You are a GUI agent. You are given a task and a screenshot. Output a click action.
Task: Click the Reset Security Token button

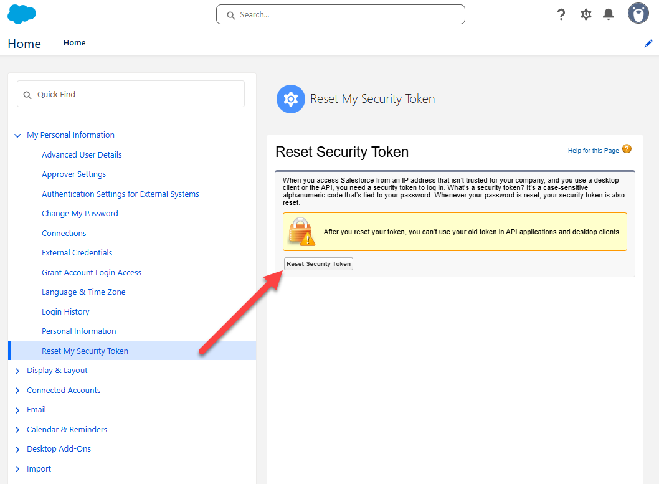[x=318, y=264]
